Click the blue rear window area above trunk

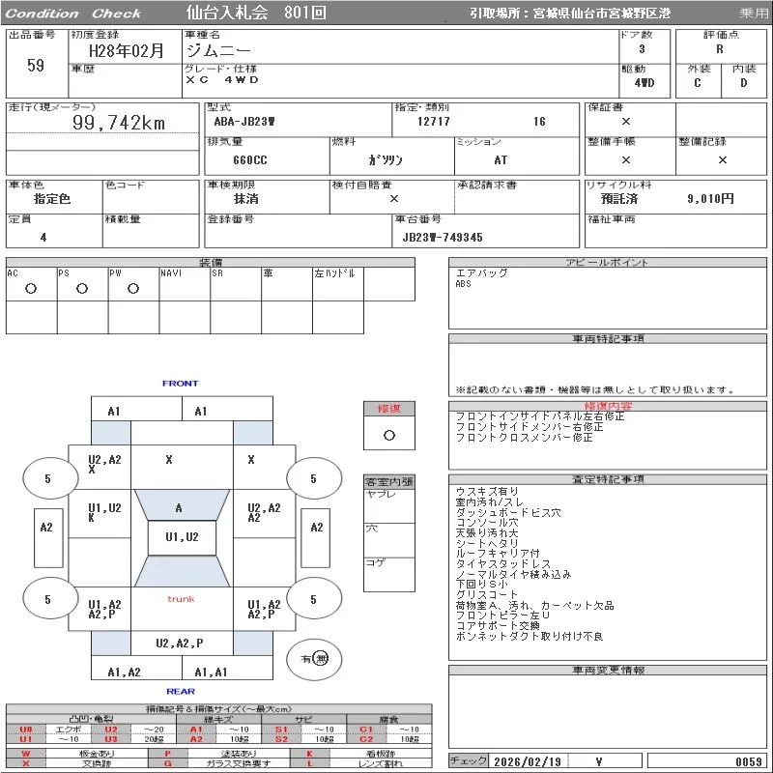[182, 572]
